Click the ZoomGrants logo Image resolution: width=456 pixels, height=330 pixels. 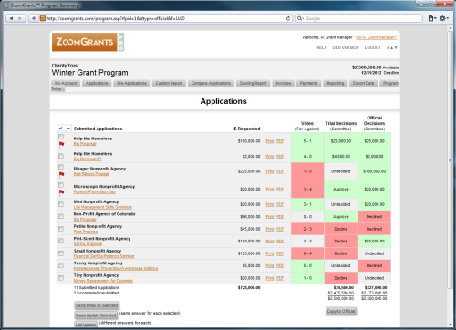[x=85, y=42]
